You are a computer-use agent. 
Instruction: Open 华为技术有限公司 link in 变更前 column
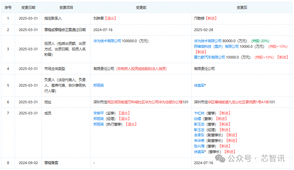point(107,41)
